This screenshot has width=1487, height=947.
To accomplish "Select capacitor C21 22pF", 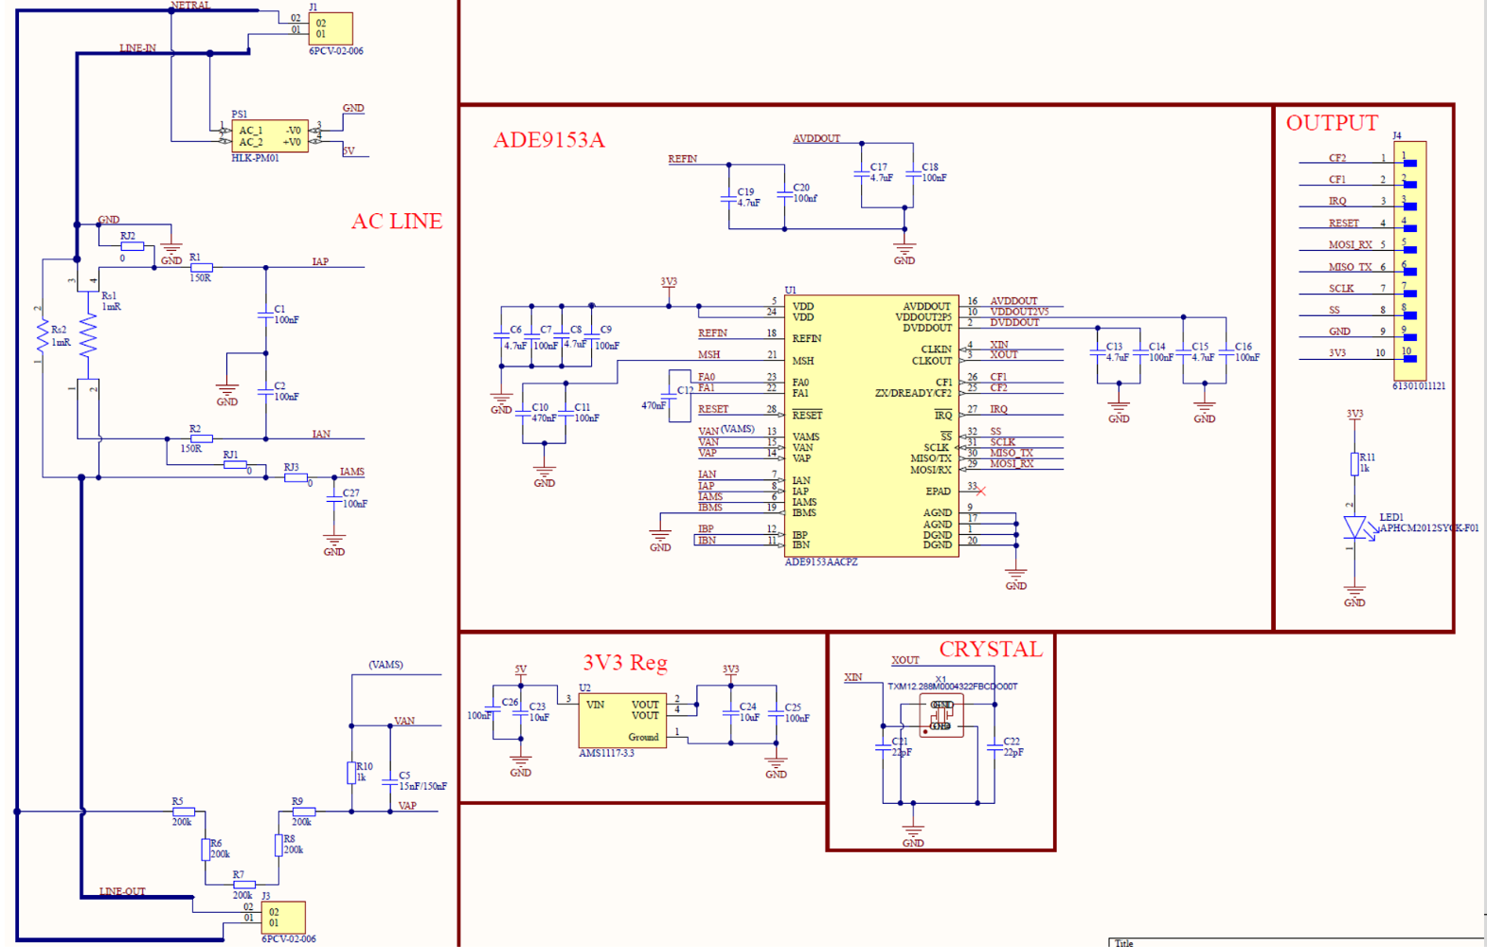I will point(884,748).
